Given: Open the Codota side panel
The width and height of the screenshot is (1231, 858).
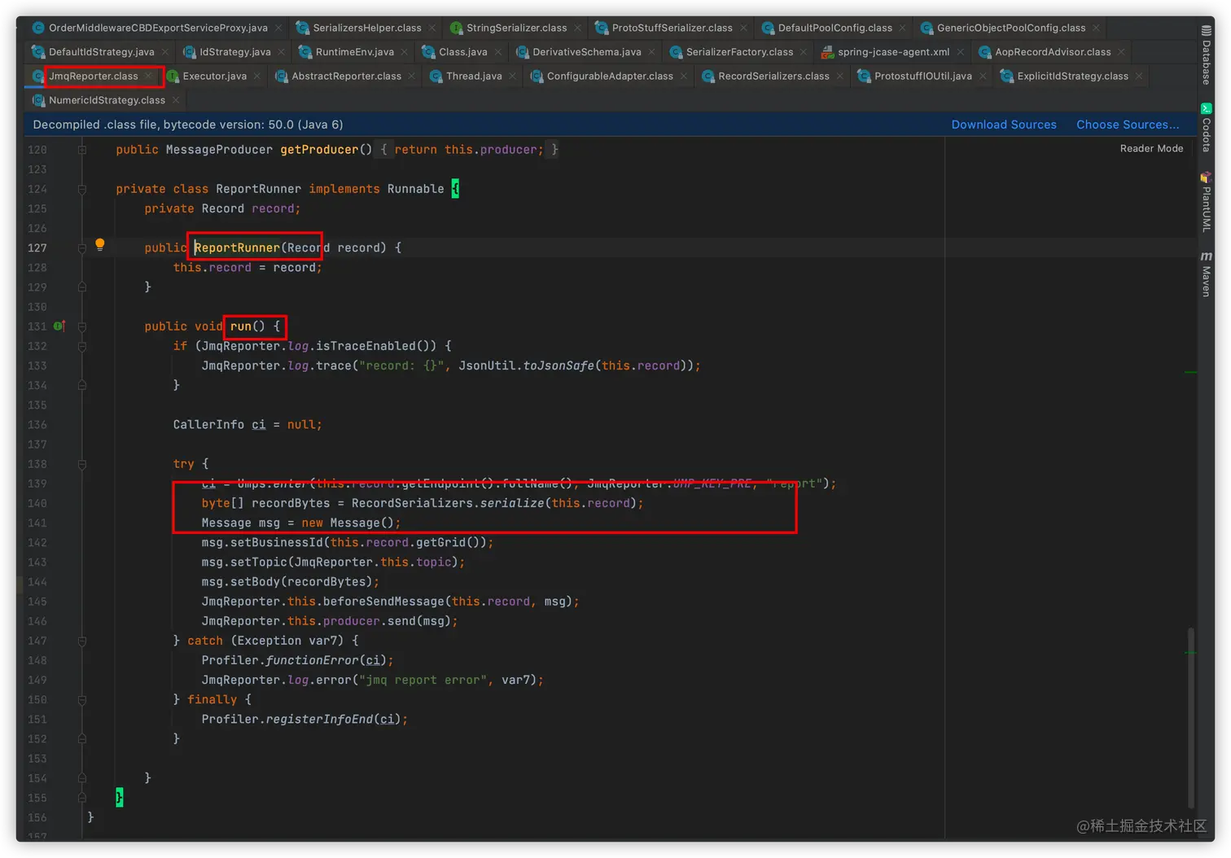Looking at the screenshot, I should click(x=1206, y=127).
